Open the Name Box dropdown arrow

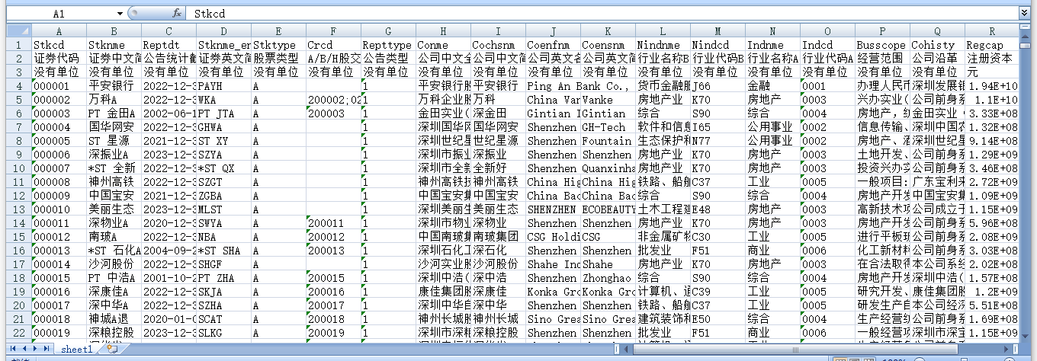pos(120,14)
